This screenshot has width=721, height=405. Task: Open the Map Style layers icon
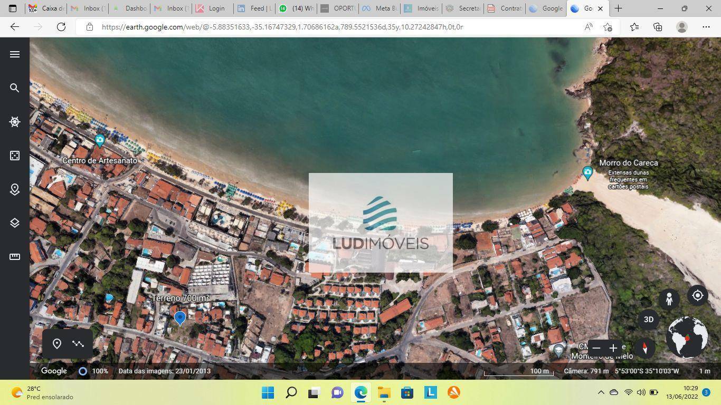[x=15, y=223]
